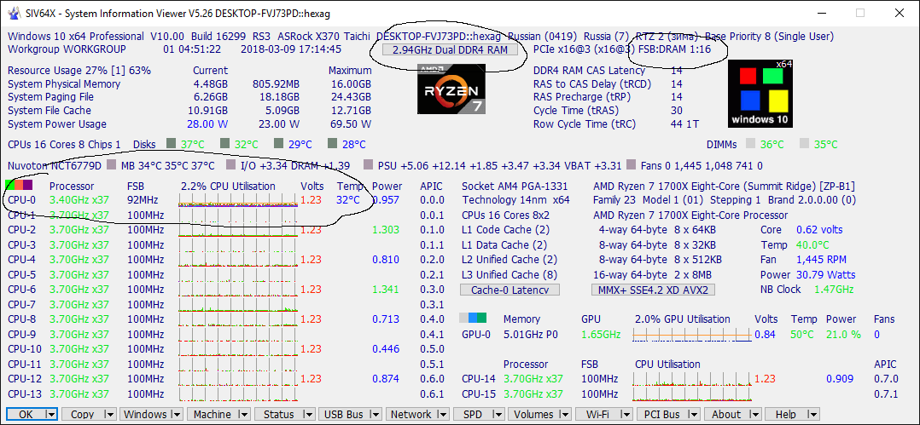The image size is (920, 425).
Task: Open the Wi-Fi dropdown arrow
Action: click(x=626, y=415)
